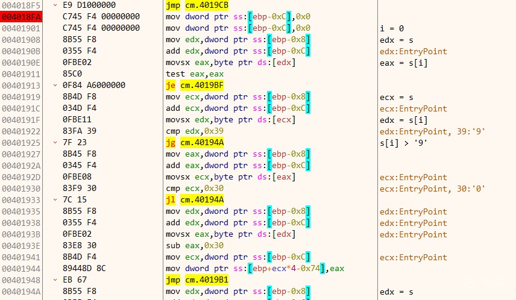516x300 pixels.
Task: Select address 0040191F
Action: click(x=21, y=120)
